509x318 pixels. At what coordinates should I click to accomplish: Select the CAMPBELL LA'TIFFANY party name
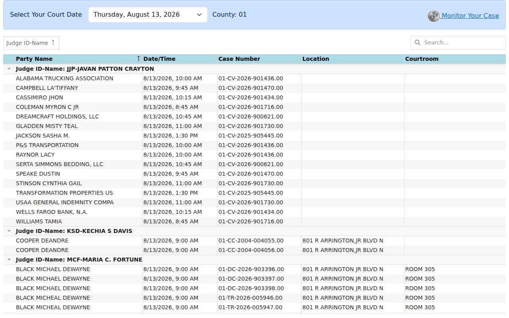click(47, 88)
